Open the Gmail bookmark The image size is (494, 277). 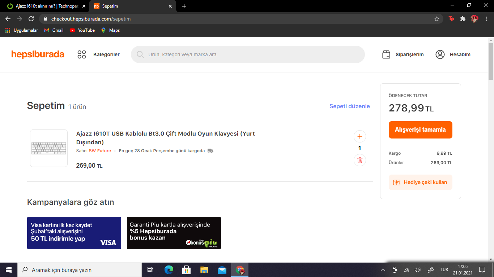[54, 30]
